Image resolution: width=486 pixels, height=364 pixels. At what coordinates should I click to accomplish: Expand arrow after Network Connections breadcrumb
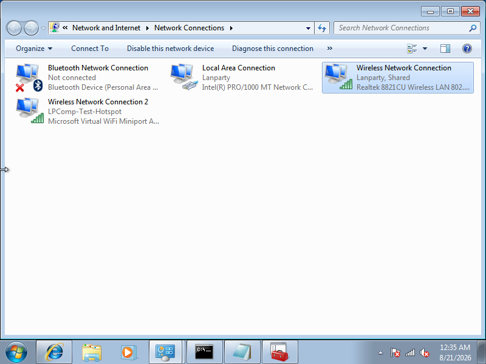pos(231,28)
